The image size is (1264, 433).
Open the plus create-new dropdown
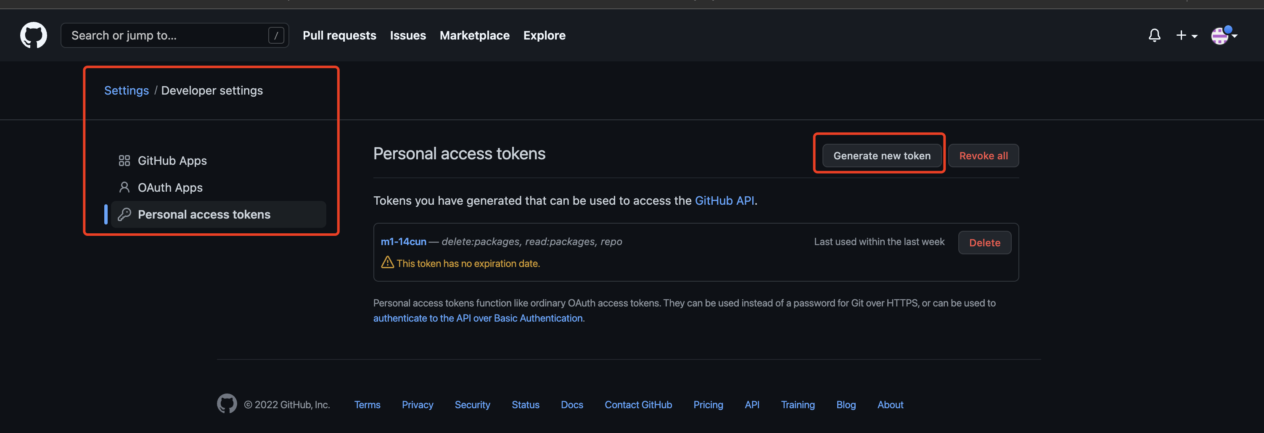coord(1187,35)
